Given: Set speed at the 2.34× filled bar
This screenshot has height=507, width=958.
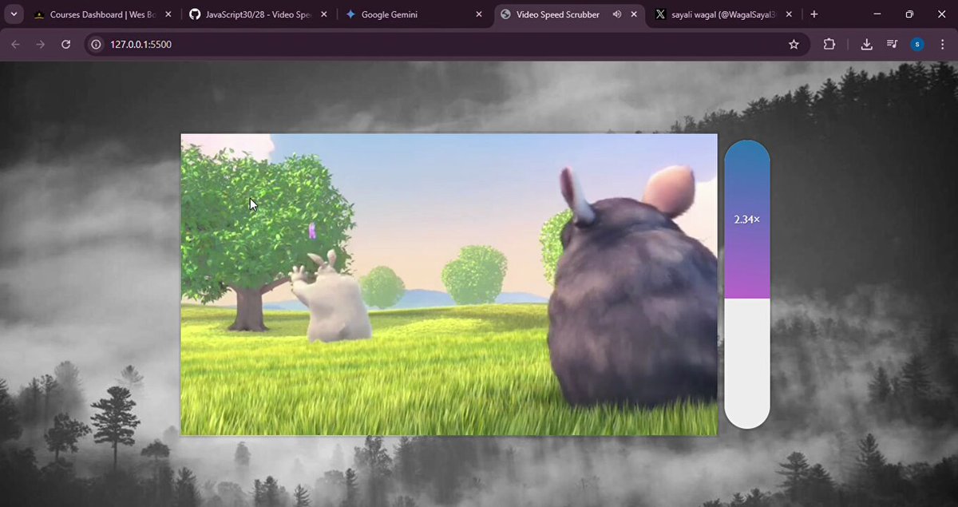Looking at the screenshot, I should 747,220.
